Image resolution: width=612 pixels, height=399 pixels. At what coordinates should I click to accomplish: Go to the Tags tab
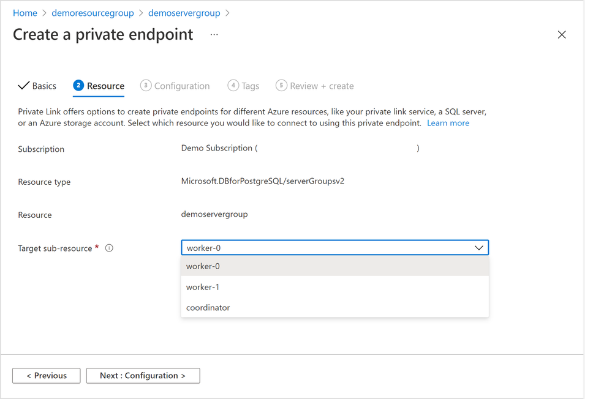[251, 86]
